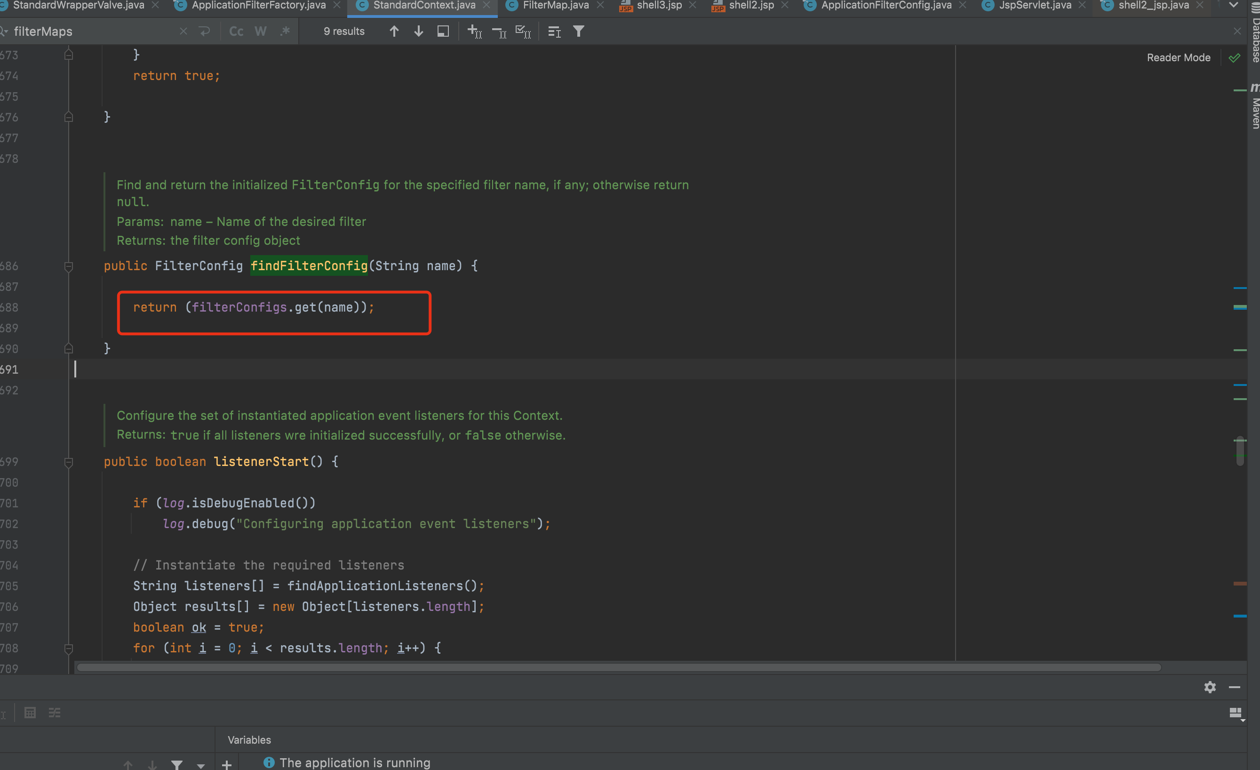
Task: Switch to shell2.jsp tab
Action: point(751,5)
